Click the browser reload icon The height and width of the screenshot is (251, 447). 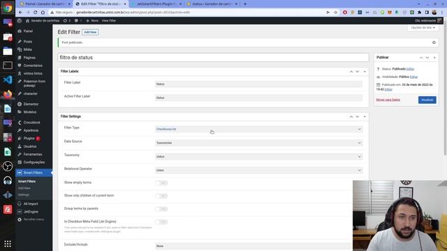point(36,13)
